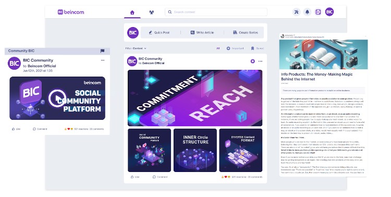
Task: Open the BIC profile avatar menu in header
Action: (329, 11)
